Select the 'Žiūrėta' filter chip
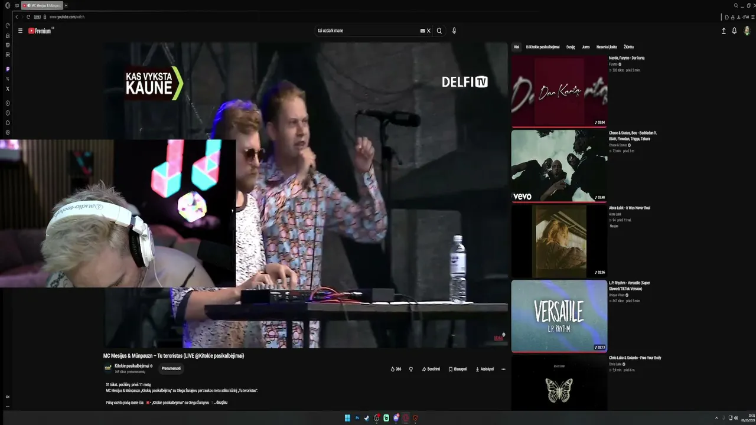This screenshot has width=756, height=425. [628, 47]
